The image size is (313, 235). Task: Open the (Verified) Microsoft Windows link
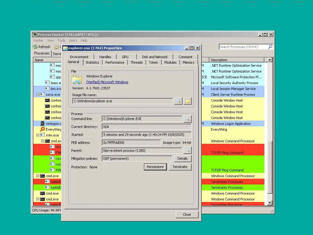(107, 82)
